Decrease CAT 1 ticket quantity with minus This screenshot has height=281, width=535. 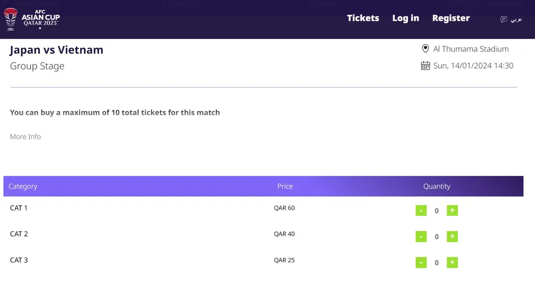[421, 210]
